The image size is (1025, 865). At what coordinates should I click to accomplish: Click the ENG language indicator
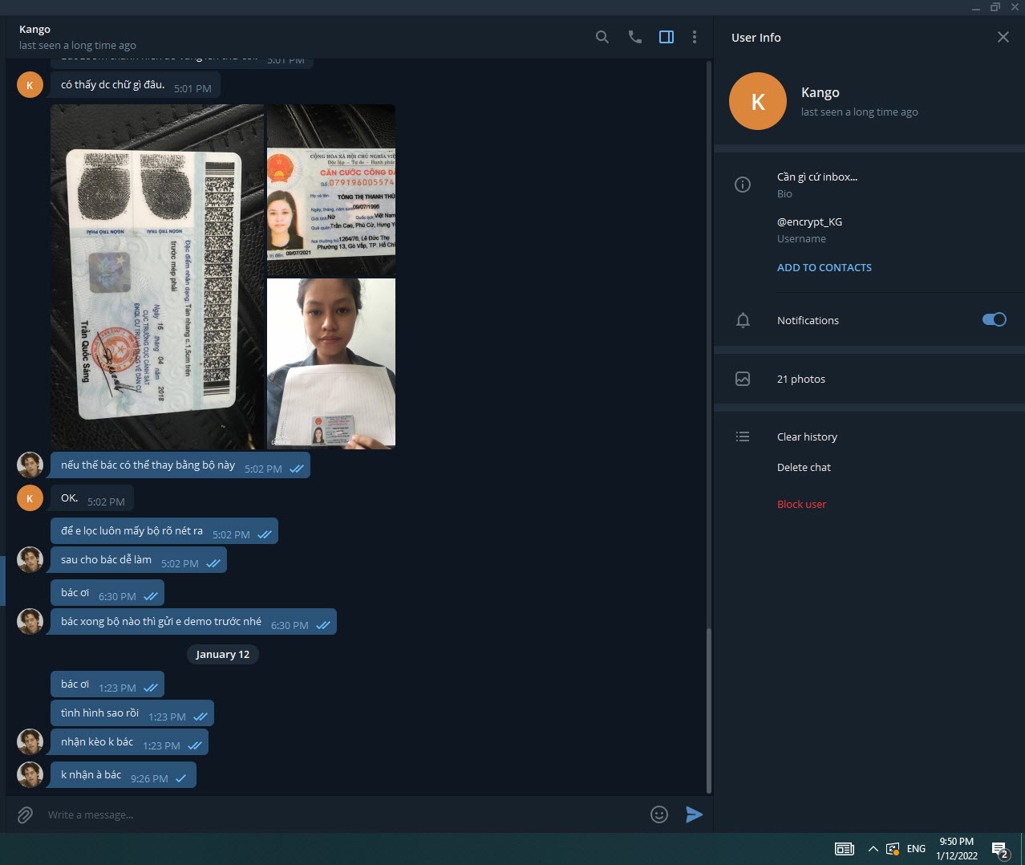pos(916,849)
